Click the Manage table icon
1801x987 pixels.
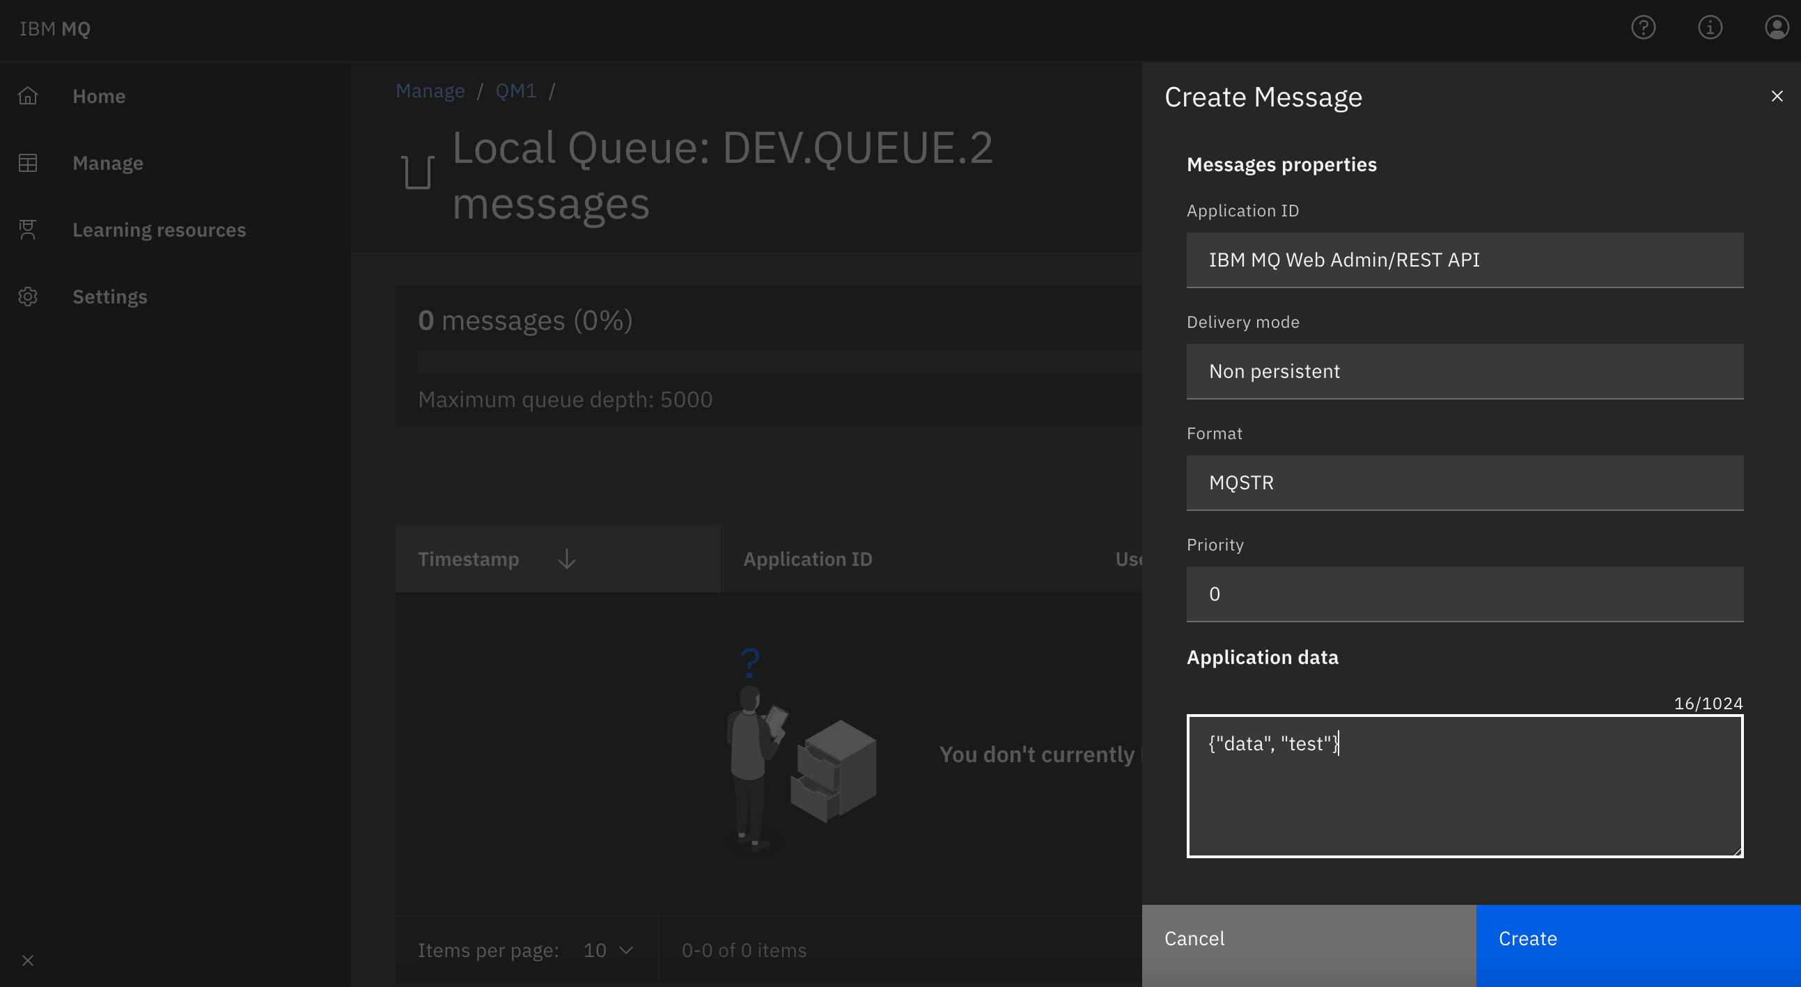click(x=28, y=163)
